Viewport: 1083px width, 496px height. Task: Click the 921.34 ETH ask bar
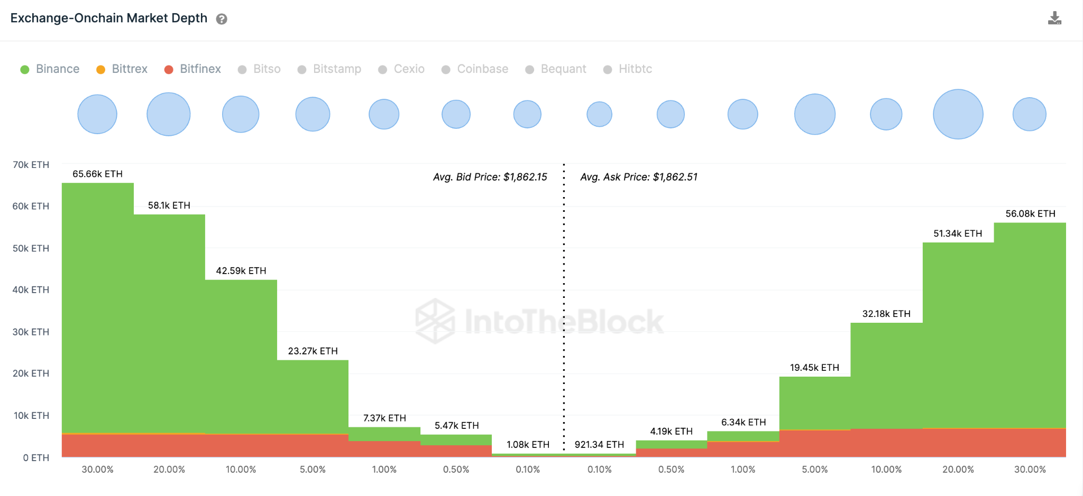click(599, 455)
